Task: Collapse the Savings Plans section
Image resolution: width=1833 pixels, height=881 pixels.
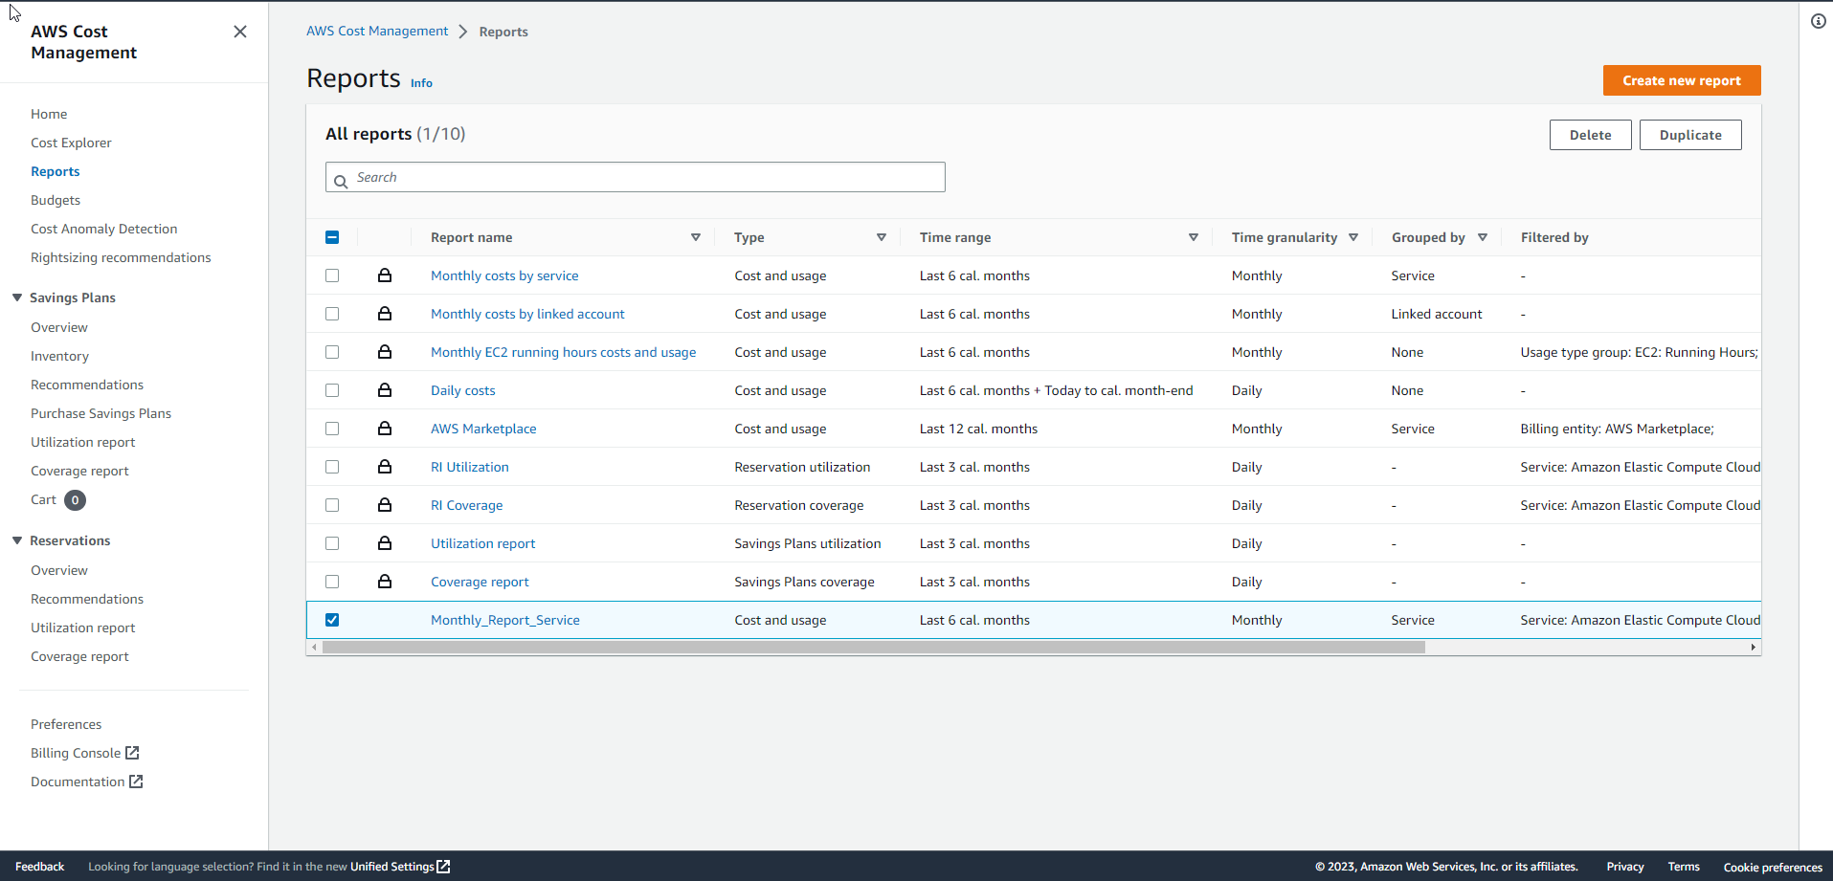Action: [x=17, y=297]
